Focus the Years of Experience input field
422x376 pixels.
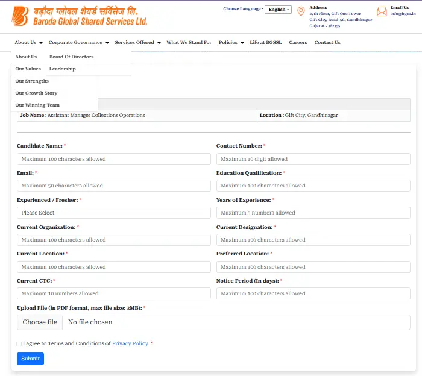click(313, 213)
